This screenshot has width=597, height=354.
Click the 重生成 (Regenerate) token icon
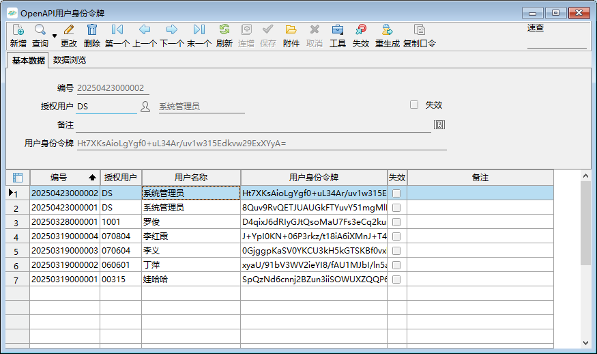pos(387,30)
